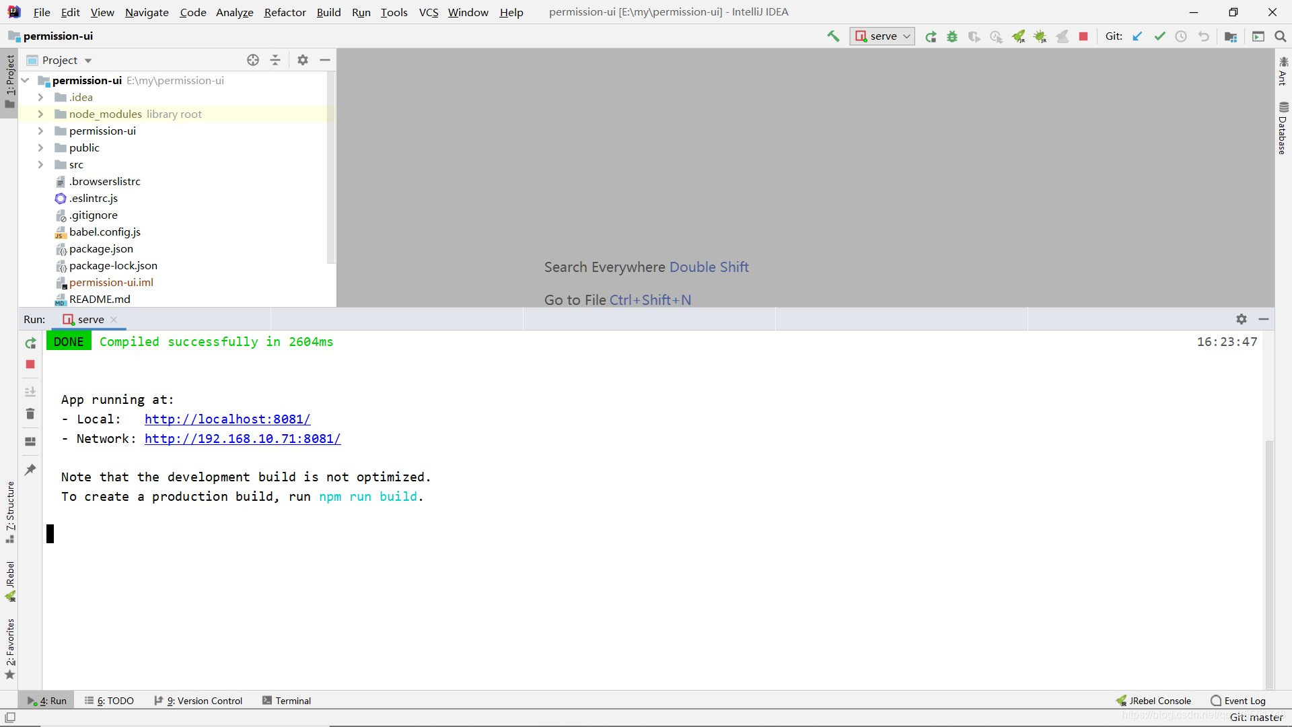
Task: Click the Search Everywhere magnifier icon
Action: pyautogui.click(x=1281, y=36)
